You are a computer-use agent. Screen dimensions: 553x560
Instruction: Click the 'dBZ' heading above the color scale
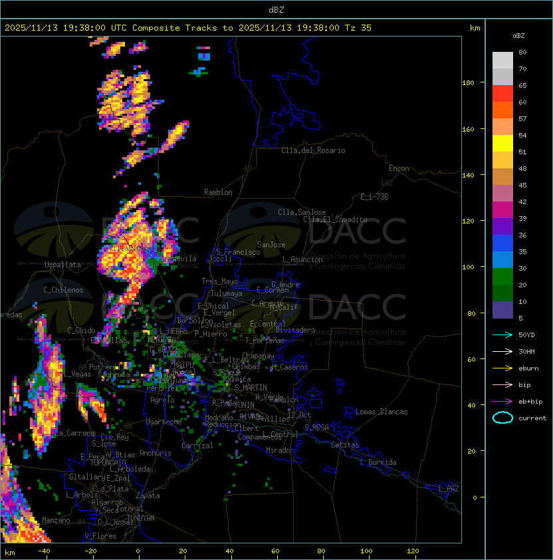coord(518,36)
